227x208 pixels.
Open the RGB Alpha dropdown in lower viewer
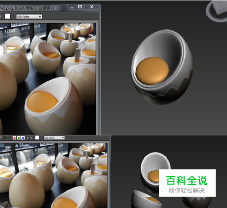pyautogui.click(x=54, y=138)
